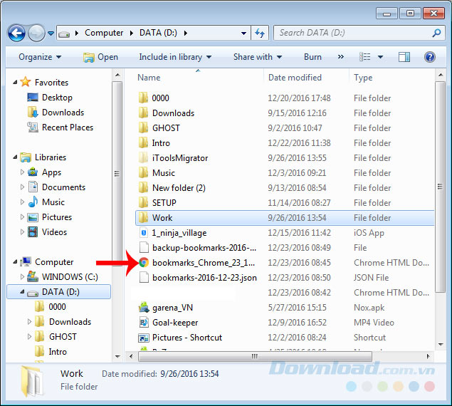The width and height of the screenshot is (452, 406).
Task: Select the Music folder icon in the file list
Action: tap(143, 173)
